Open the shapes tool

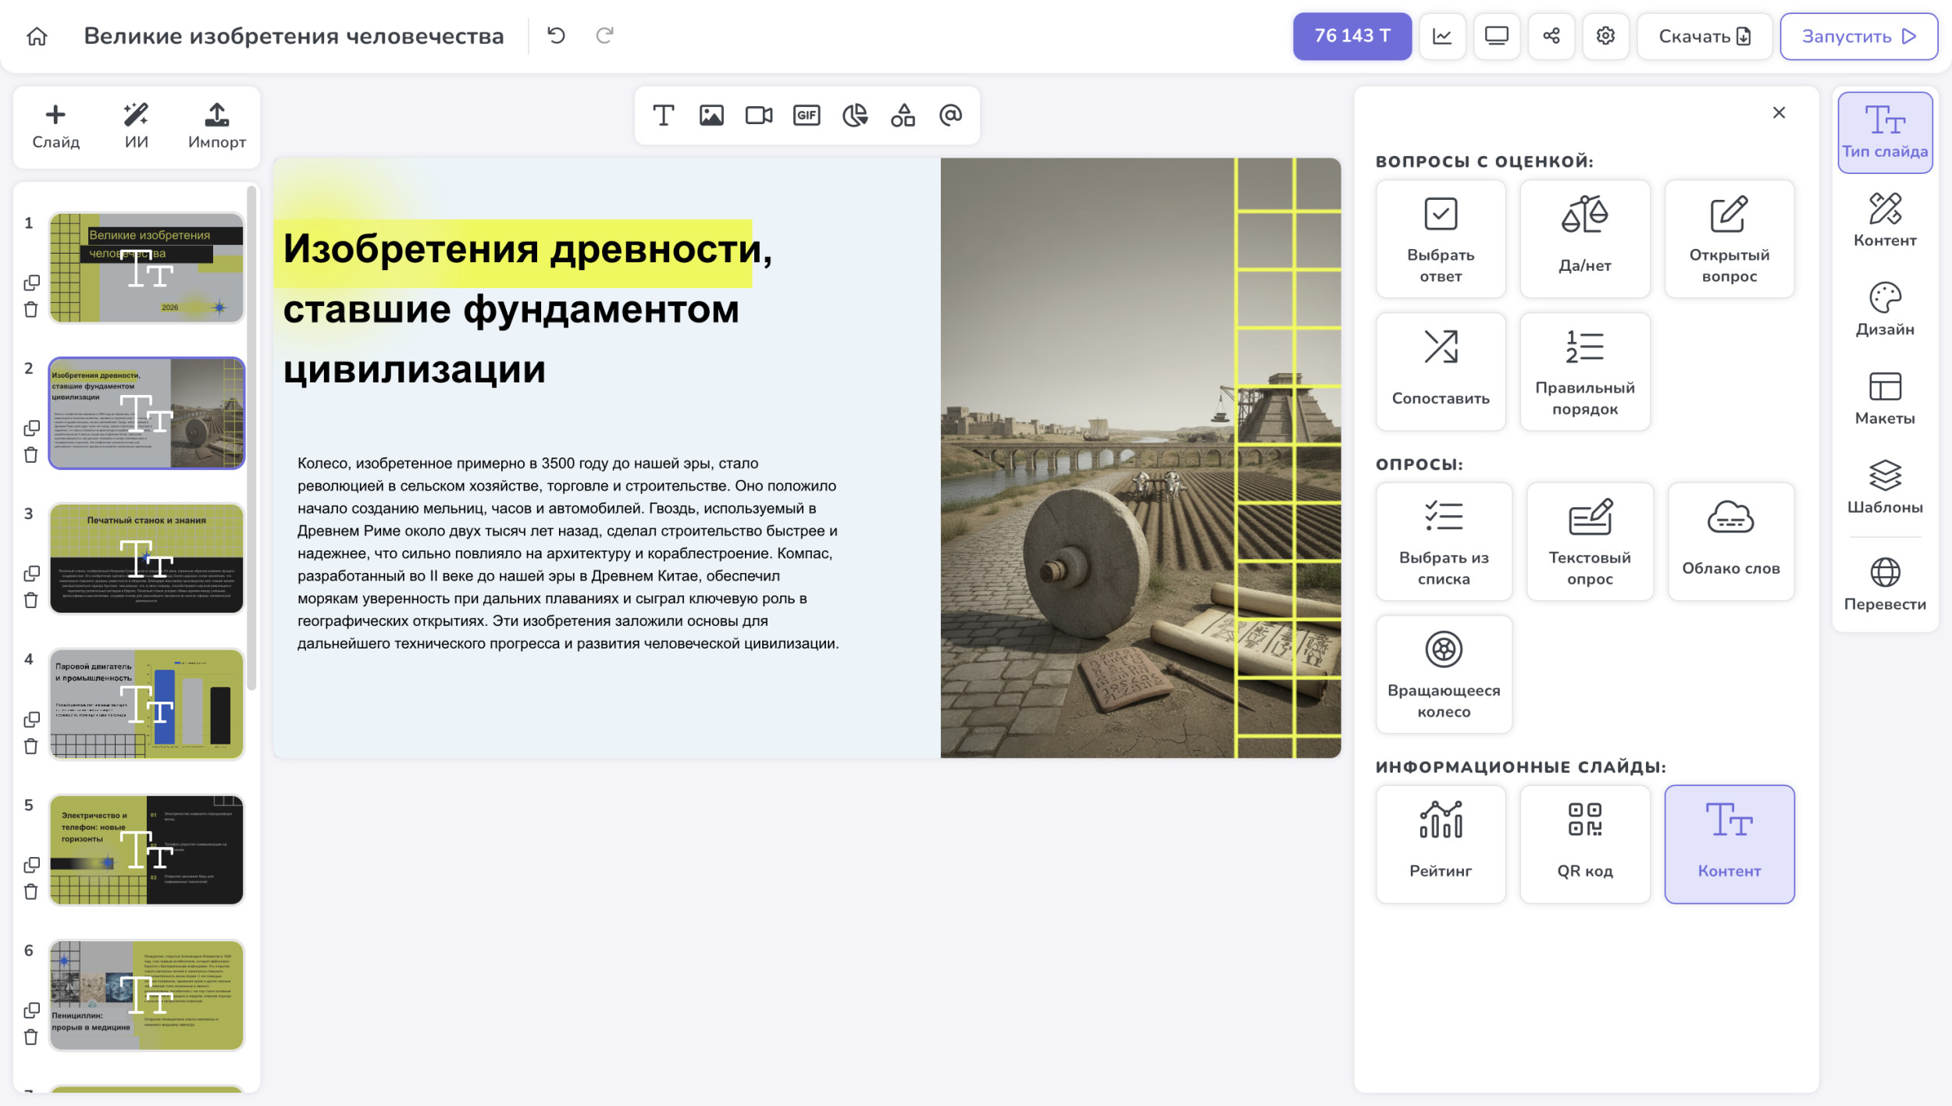903,116
